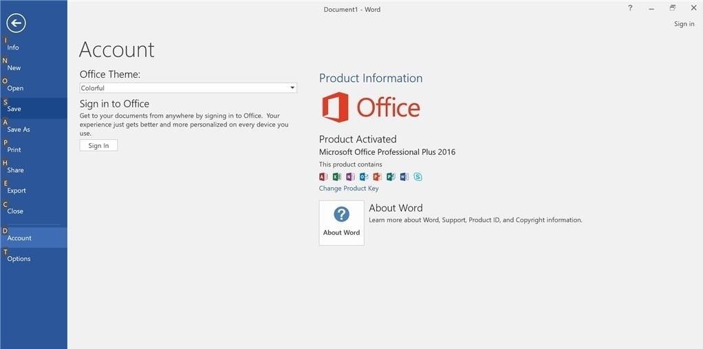Open the Print page

(x=34, y=149)
